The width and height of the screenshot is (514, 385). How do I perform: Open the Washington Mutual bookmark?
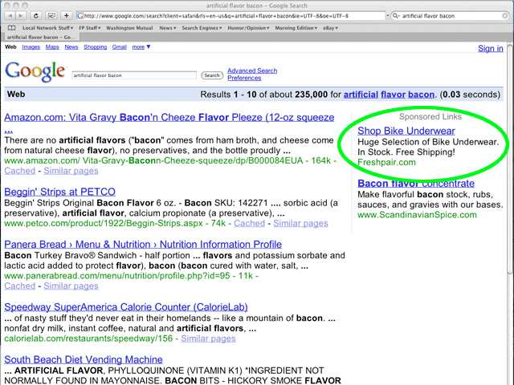coord(129,28)
